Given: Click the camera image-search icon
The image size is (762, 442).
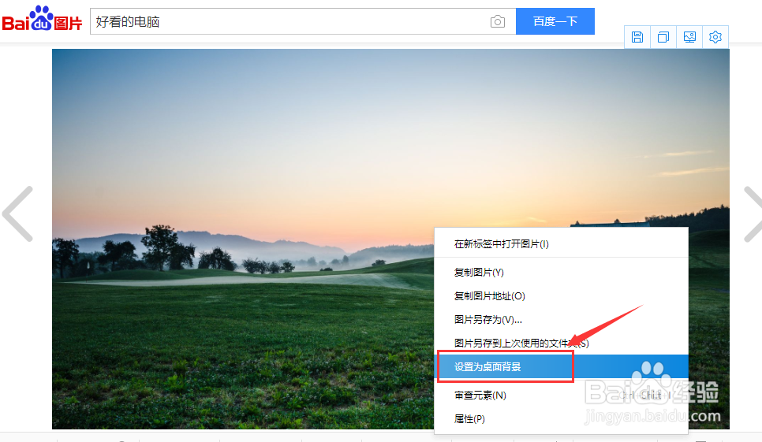Looking at the screenshot, I should pos(497,21).
